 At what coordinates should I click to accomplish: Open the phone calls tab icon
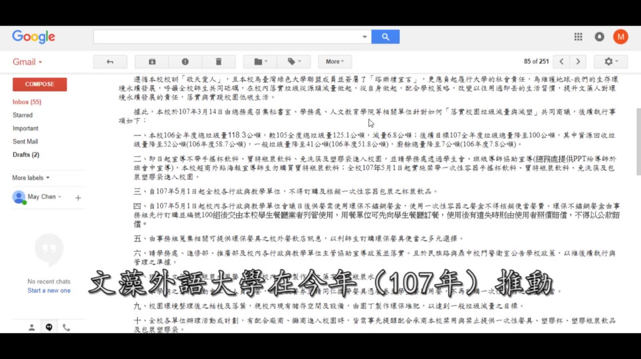66,327
